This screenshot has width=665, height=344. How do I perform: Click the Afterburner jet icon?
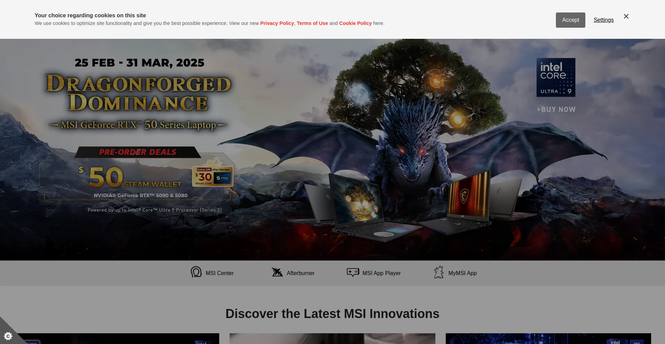tap(277, 272)
